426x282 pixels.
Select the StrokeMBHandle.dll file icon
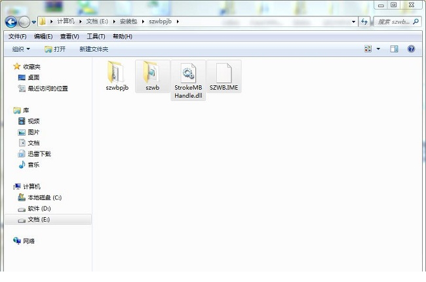[188, 73]
